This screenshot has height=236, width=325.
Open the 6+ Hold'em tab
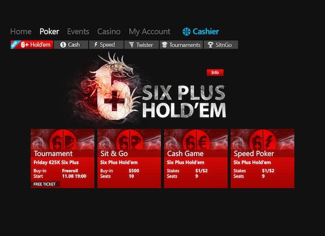tap(32, 45)
